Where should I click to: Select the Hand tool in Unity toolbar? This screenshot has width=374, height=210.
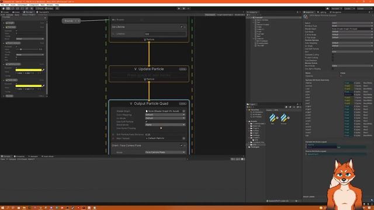tap(4, 8)
